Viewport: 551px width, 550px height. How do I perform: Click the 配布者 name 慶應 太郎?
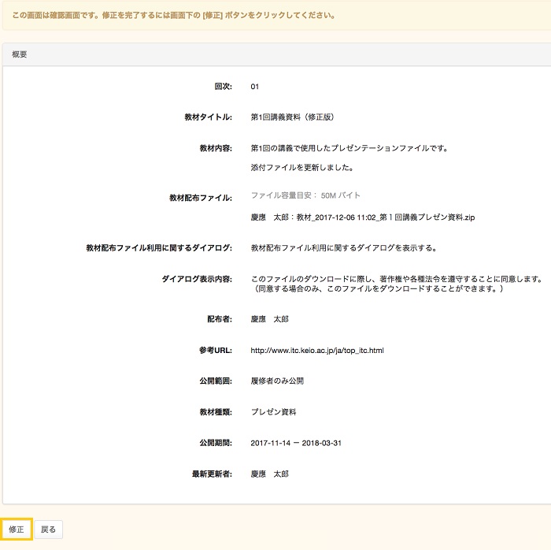[x=269, y=319]
